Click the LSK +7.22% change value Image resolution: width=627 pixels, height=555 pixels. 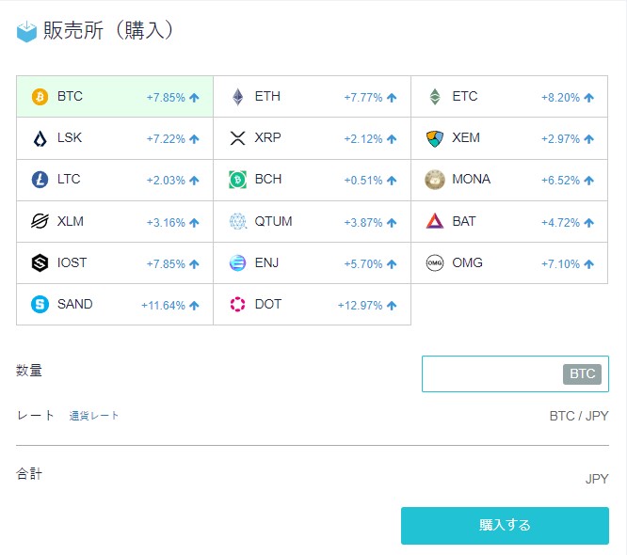click(166, 139)
